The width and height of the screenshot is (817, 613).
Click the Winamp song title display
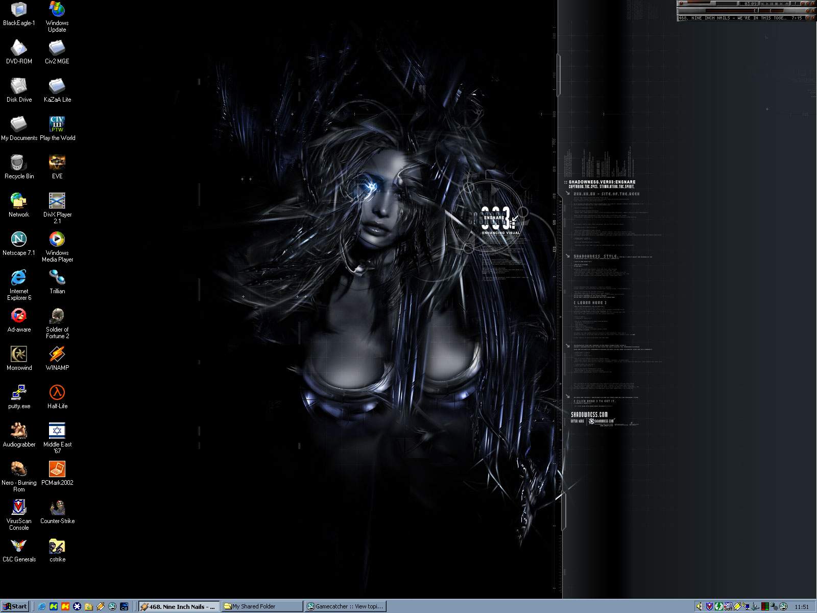732,18
